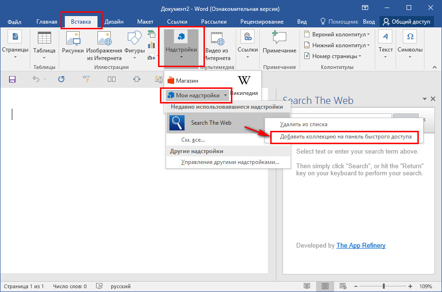The image size is (442, 292).
Task: Zoom in with the plus button
Action: [410, 286]
